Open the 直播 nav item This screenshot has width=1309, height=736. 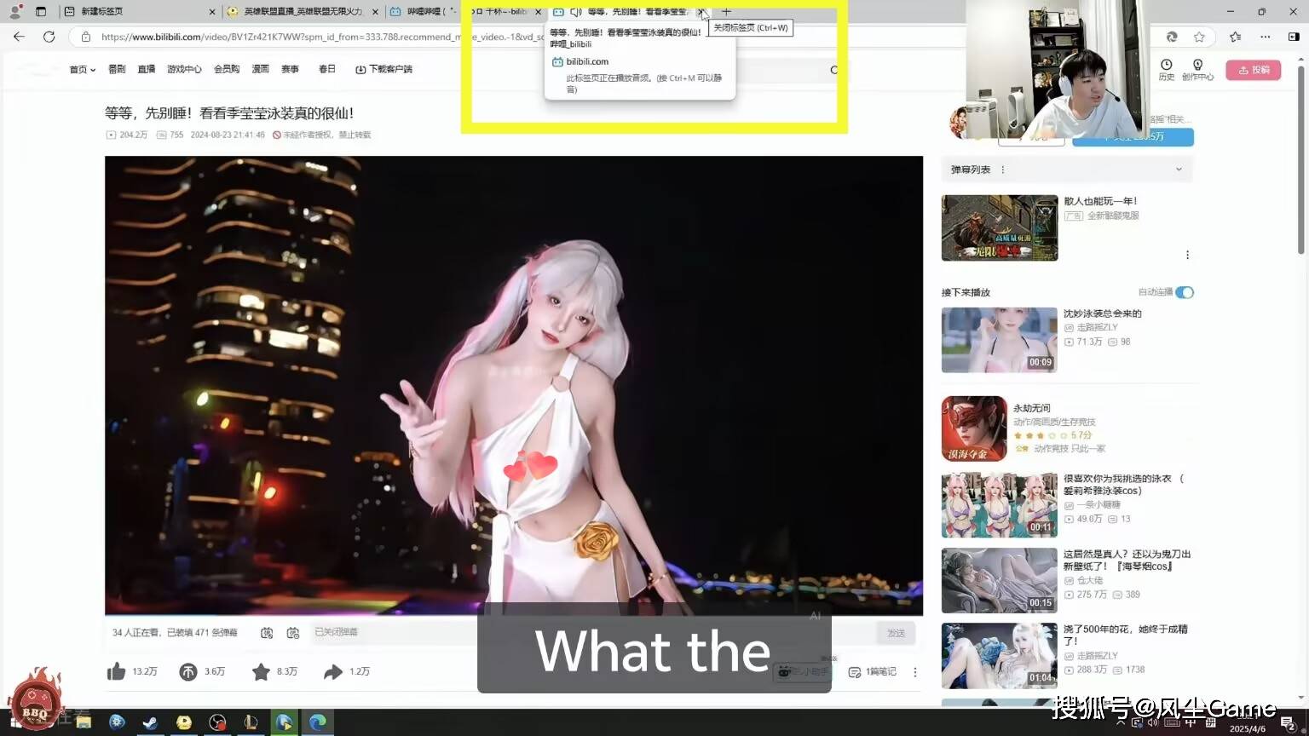(147, 69)
